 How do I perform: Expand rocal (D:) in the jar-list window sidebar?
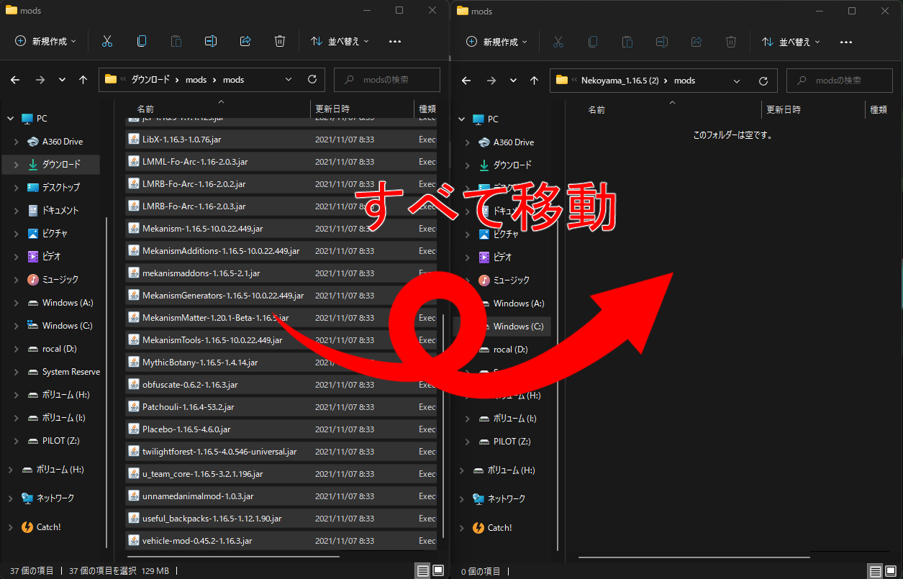tap(16, 349)
